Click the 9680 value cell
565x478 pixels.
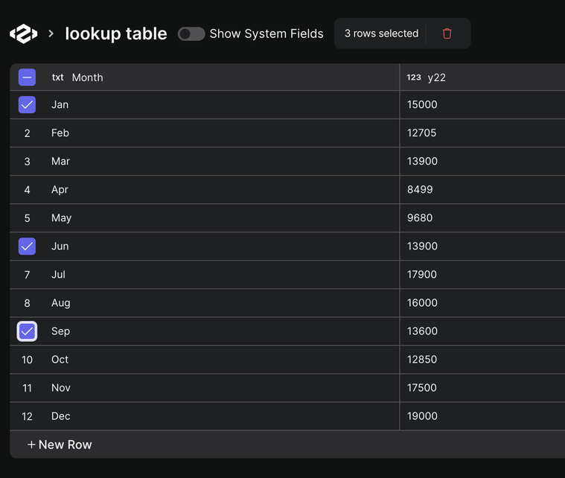tap(482, 217)
